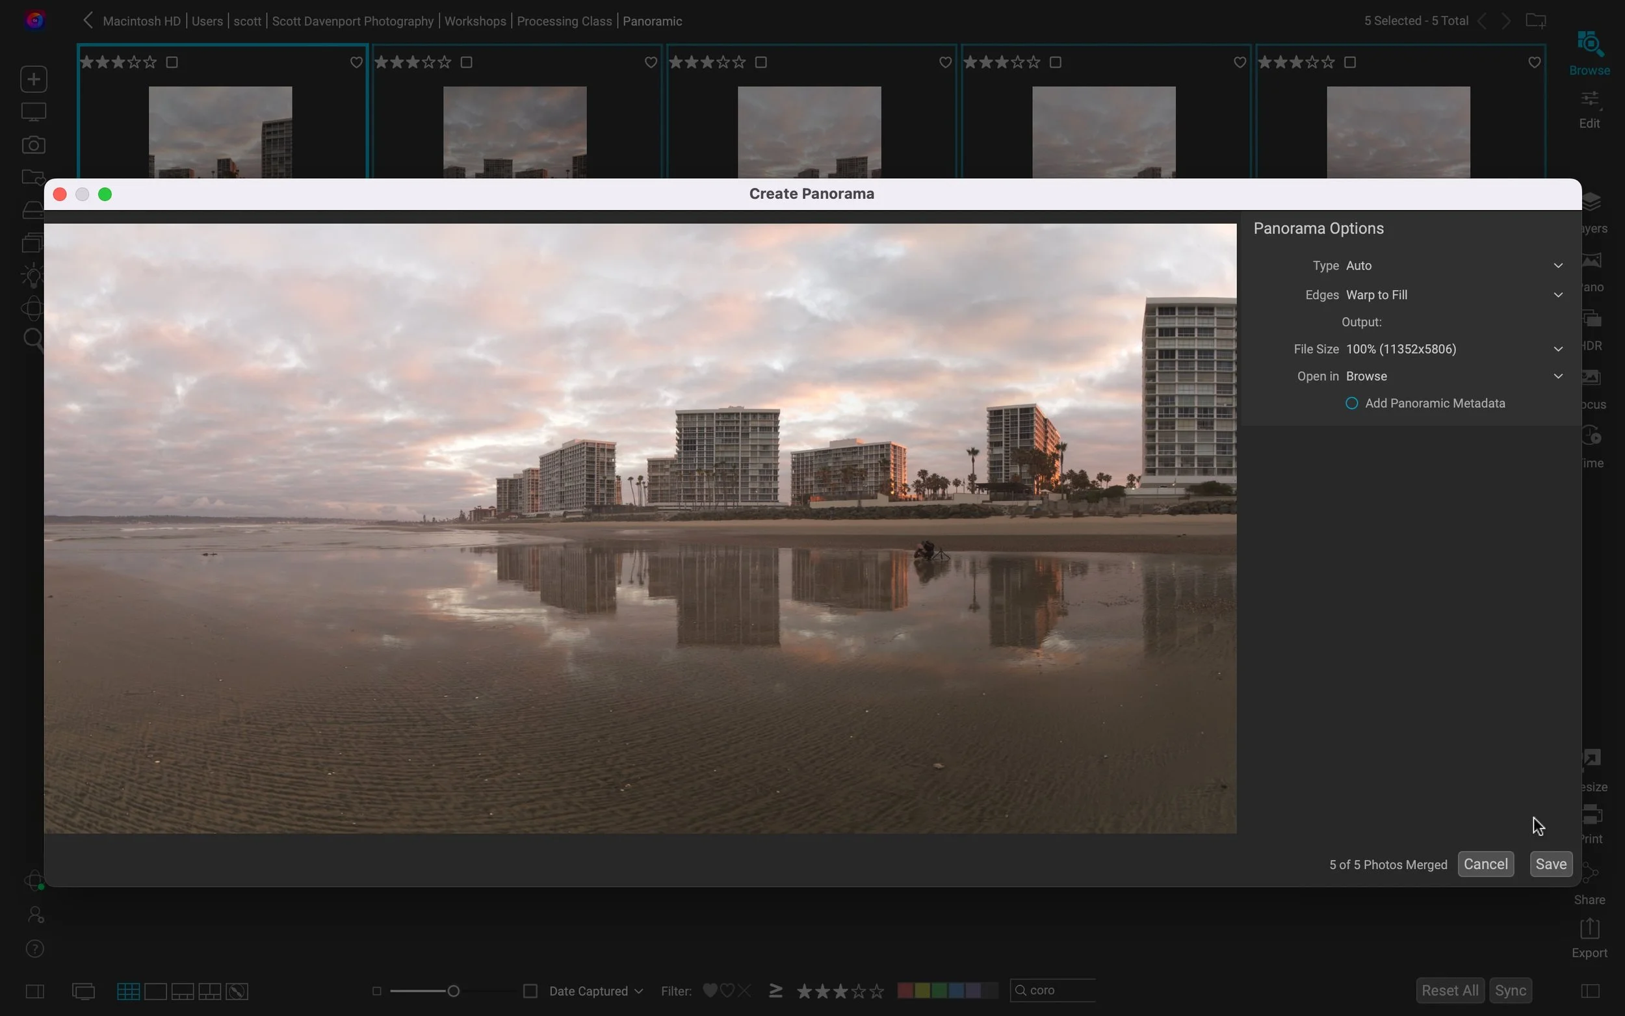
Task: Open the Browse module
Action: click(1589, 53)
